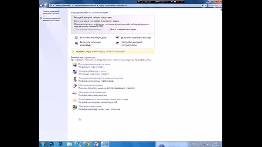This screenshot has width=262, height=147.
Task: Open «Включить экранную лупу» link
Action: (x=93, y=38)
